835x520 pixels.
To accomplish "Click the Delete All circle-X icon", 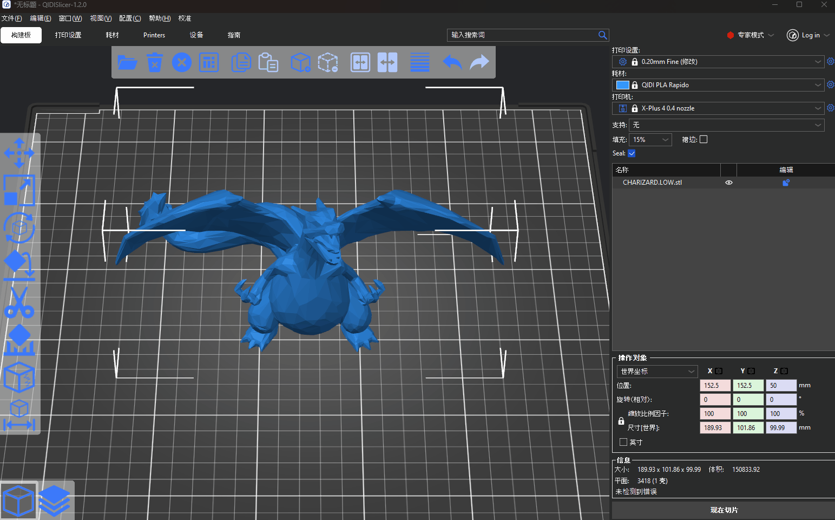I will (182, 62).
